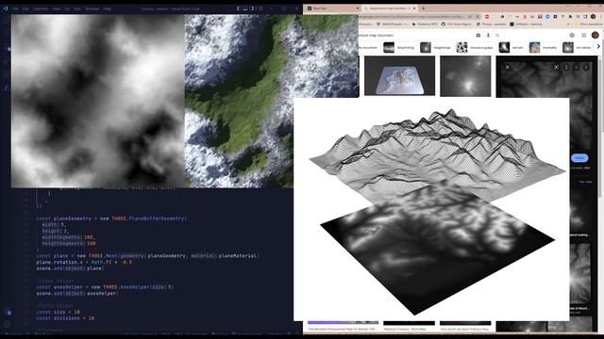The image size is (604, 339).
Task: Open the Other bookmarks folder
Action: pyautogui.click(x=589, y=24)
